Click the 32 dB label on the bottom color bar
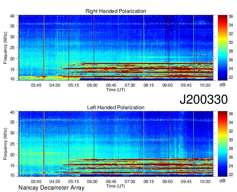This screenshot has width=237, height=192. click(231, 131)
